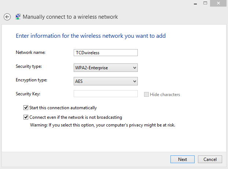Open the Security type WPA2-Enterprise dropdown
The width and height of the screenshot is (228, 169).
point(106,67)
